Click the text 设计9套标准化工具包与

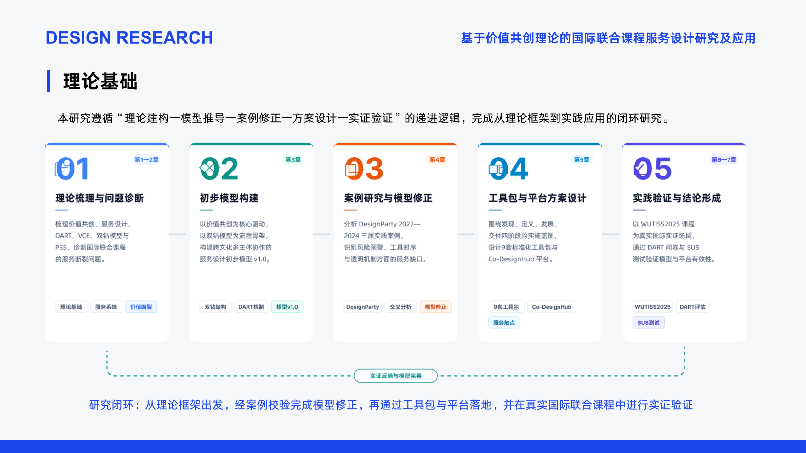tap(523, 248)
